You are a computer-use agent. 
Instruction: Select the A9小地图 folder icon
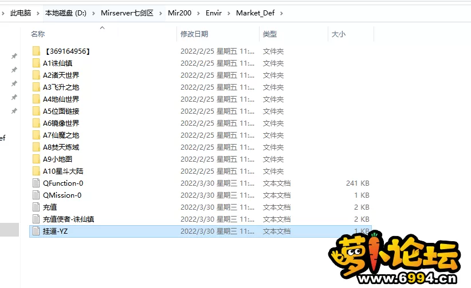click(x=36, y=159)
